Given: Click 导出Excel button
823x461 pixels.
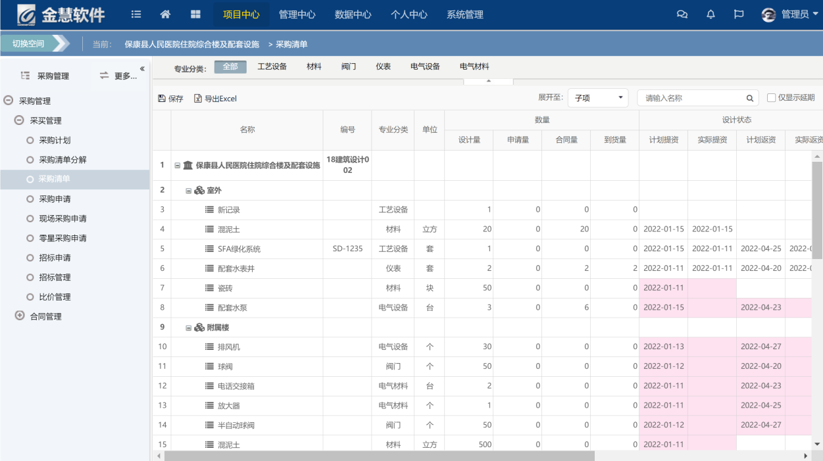Looking at the screenshot, I should pyautogui.click(x=215, y=99).
